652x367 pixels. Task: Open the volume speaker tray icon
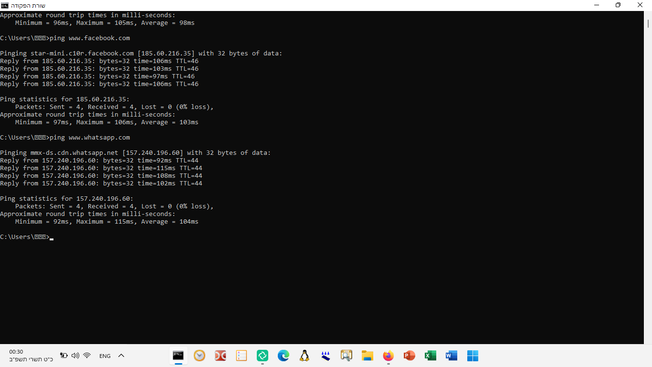75,356
